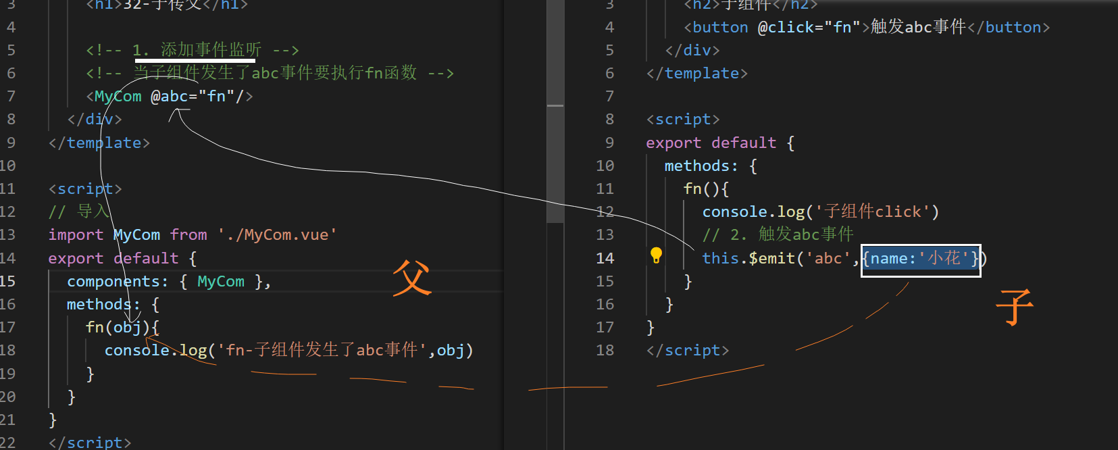The width and height of the screenshot is (1118, 450).
Task: Click line number 15 in left editor gutter
Action: [8, 281]
